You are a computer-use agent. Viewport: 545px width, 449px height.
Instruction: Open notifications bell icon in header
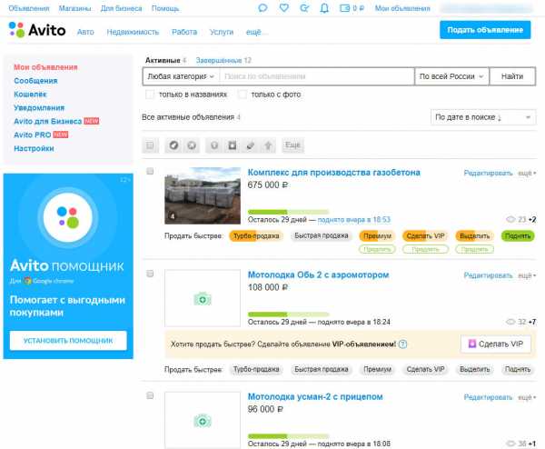coord(324,8)
